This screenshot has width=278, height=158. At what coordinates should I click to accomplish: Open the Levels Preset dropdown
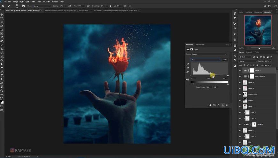coord(209,54)
